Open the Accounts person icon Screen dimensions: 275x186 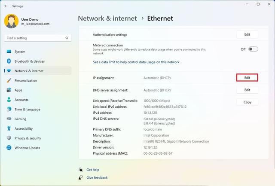click(9, 100)
